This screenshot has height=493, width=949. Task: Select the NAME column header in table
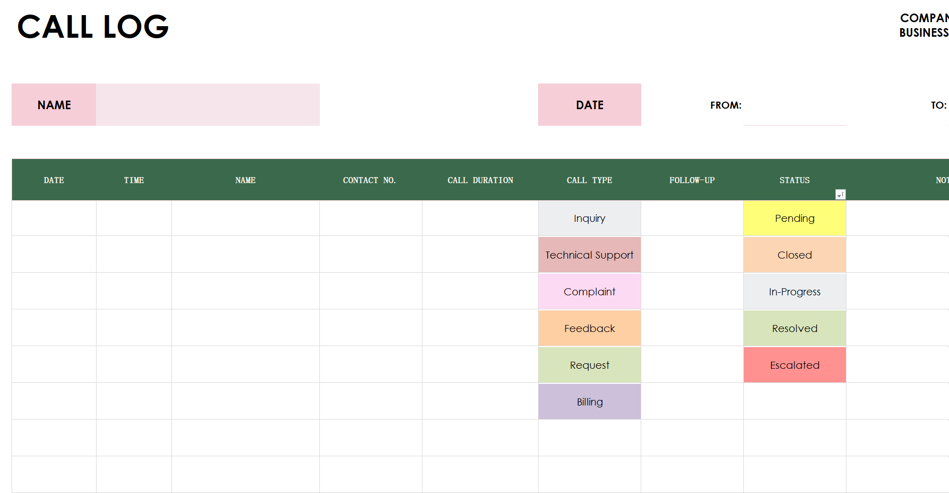click(245, 180)
